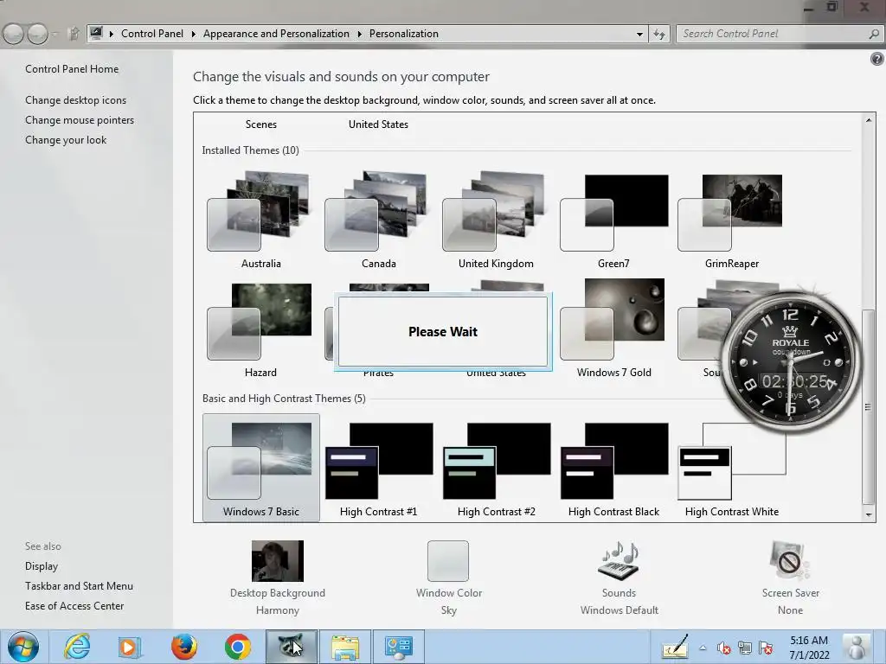Open the Sounds settings icon
Viewport: 886px width, 664px height.
[618, 560]
